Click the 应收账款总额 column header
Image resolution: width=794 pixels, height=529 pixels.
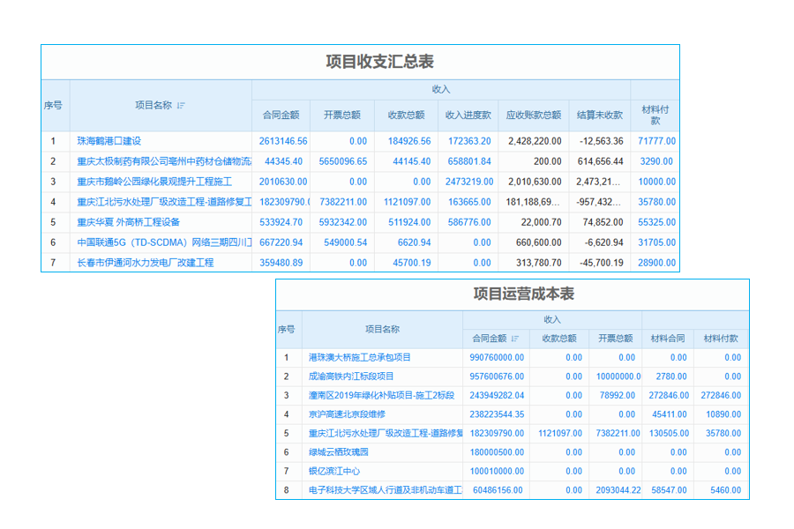click(x=530, y=113)
